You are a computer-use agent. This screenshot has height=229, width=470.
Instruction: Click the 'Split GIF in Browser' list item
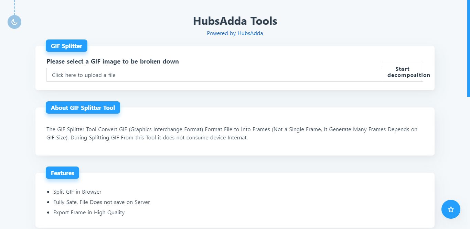[x=77, y=192]
